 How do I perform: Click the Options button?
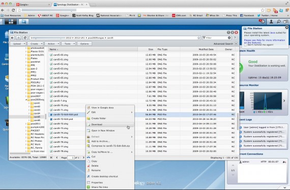coord(84,44)
